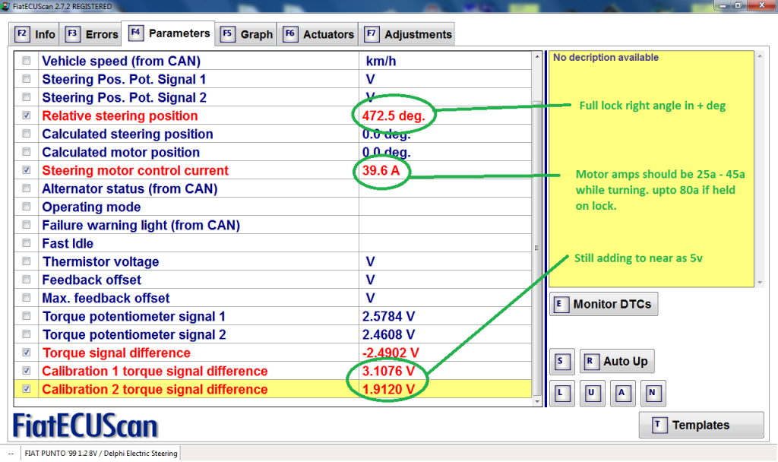Click the N shortcut button

pyautogui.click(x=652, y=394)
